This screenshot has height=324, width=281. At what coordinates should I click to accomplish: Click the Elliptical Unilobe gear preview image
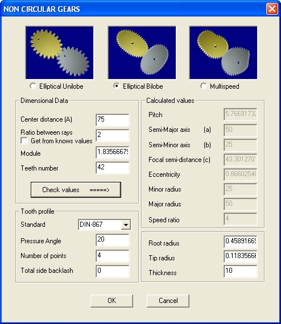60,53
